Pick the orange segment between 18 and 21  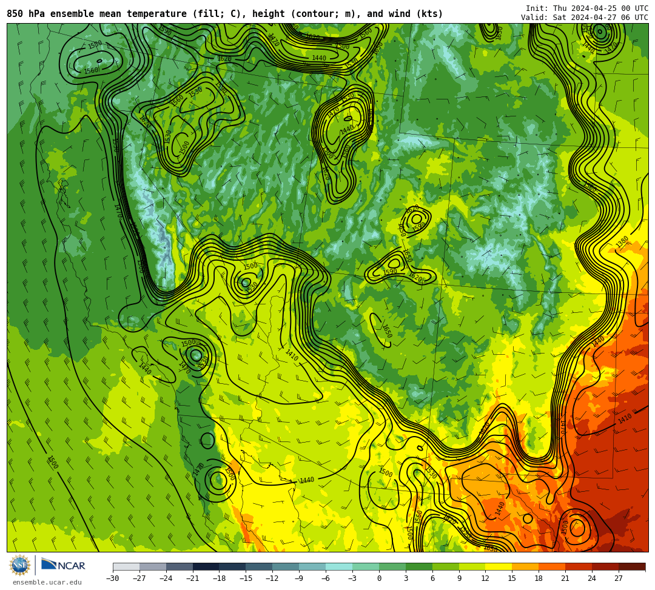(x=553, y=566)
